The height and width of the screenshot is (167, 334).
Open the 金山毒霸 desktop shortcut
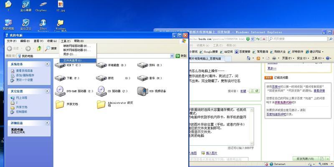[26, 6]
